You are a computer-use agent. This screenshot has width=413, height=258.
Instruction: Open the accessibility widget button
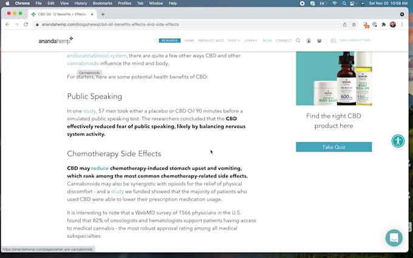[x=398, y=141]
